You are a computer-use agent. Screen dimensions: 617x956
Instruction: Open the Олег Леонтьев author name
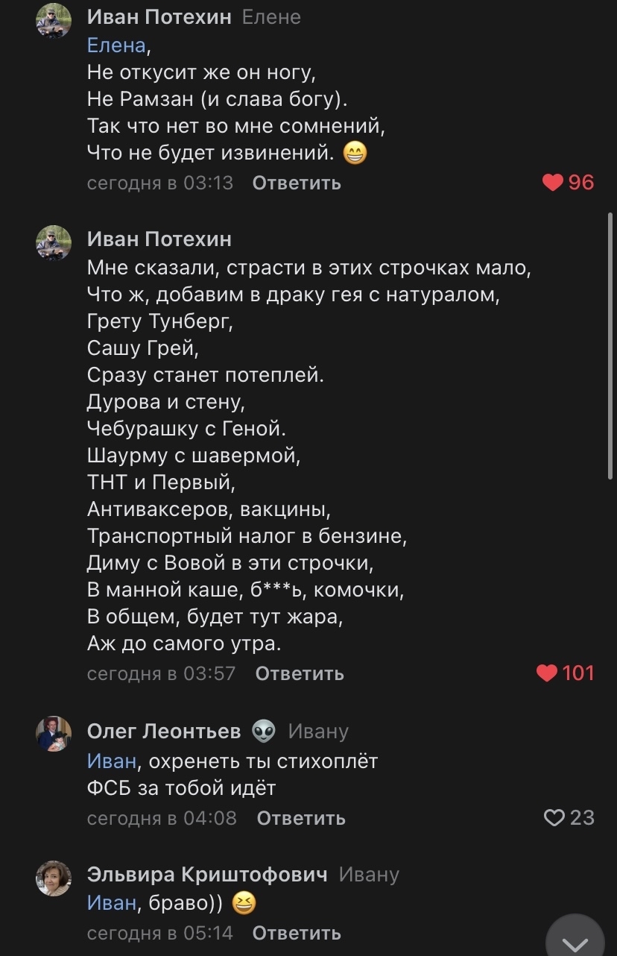click(x=164, y=732)
